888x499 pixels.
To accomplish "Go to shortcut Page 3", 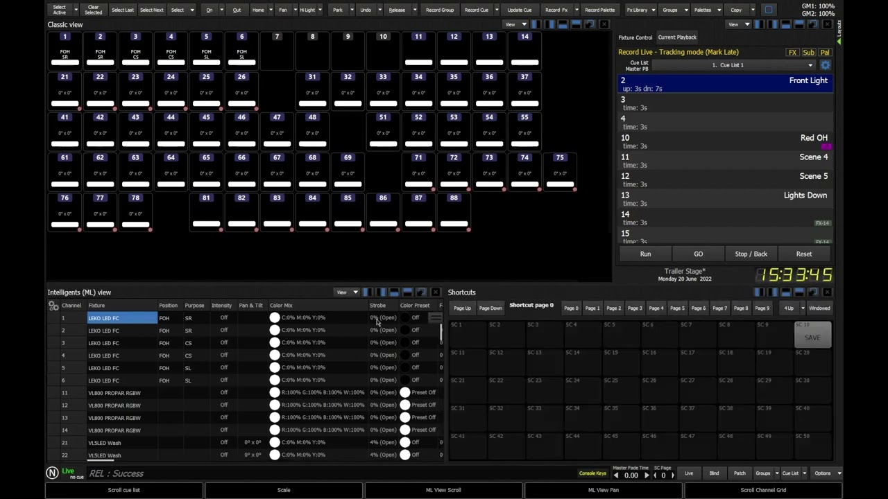I will tap(635, 308).
